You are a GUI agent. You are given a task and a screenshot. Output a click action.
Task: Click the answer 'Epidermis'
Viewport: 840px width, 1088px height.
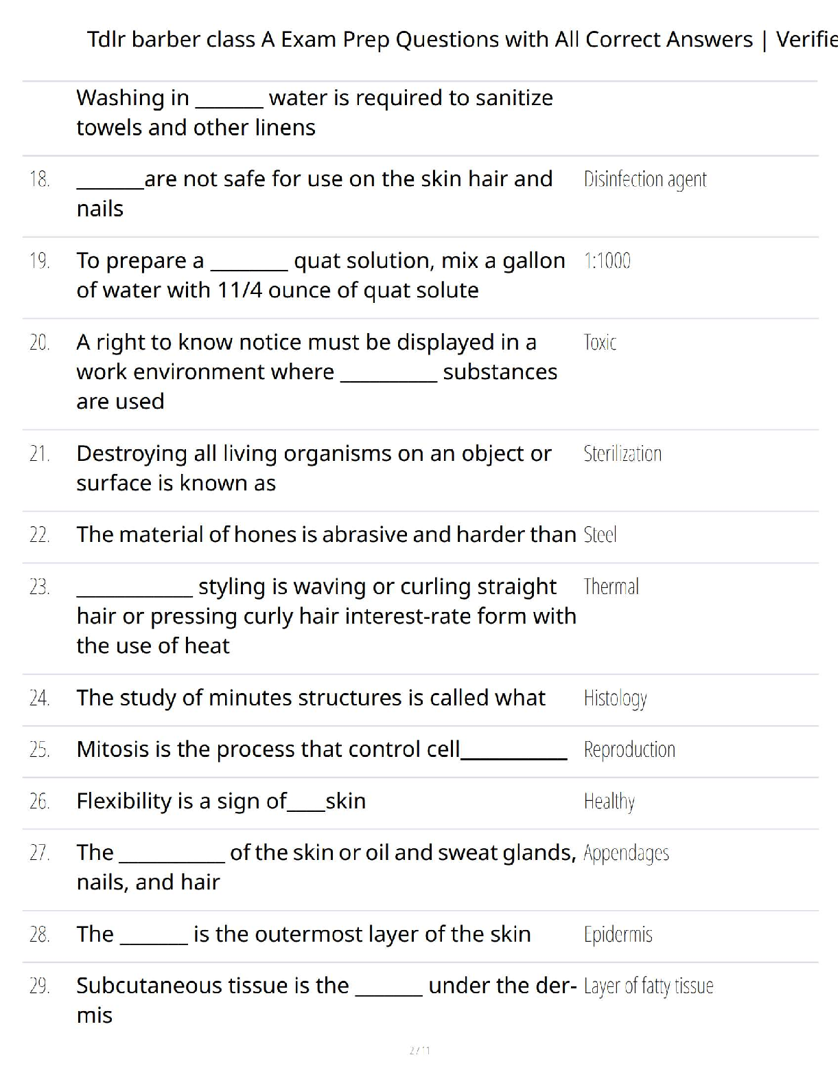click(x=618, y=934)
